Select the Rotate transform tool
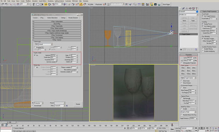This screenshot has height=132, width=219. click(50, 4)
